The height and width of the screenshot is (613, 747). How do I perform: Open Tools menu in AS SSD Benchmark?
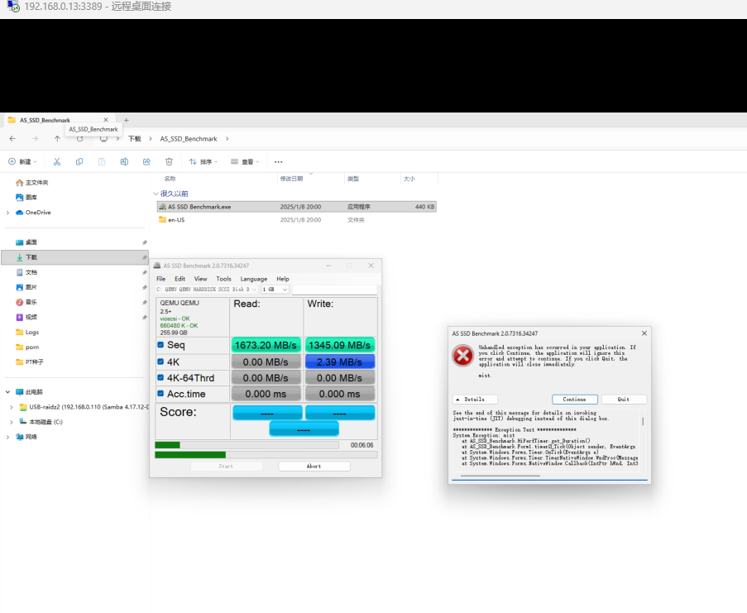[x=223, y=279]
